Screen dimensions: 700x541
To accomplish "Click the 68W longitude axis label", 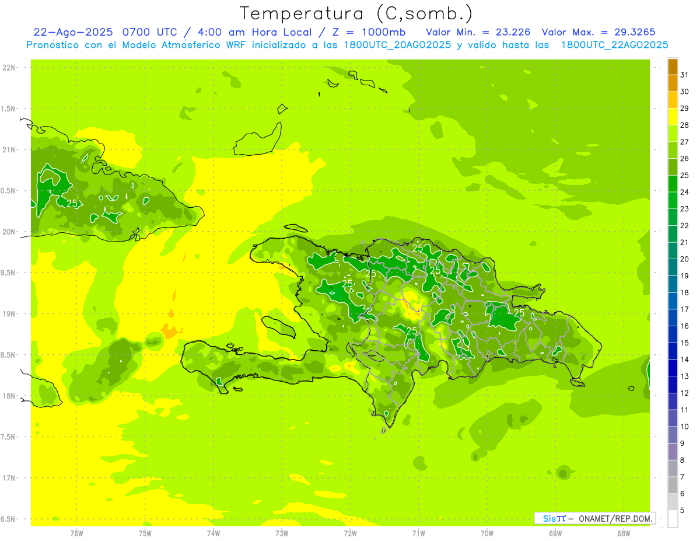I will coord(624,533).
